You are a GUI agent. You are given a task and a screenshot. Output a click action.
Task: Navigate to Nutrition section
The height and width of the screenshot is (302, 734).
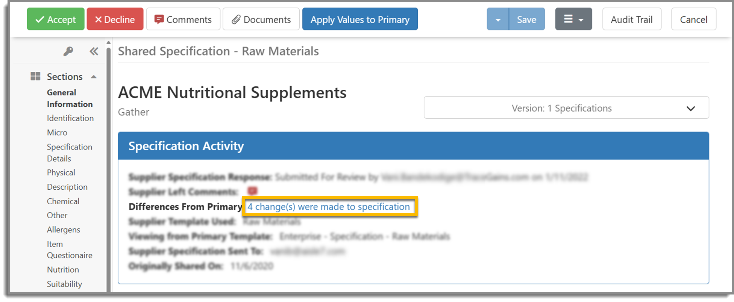63,270
